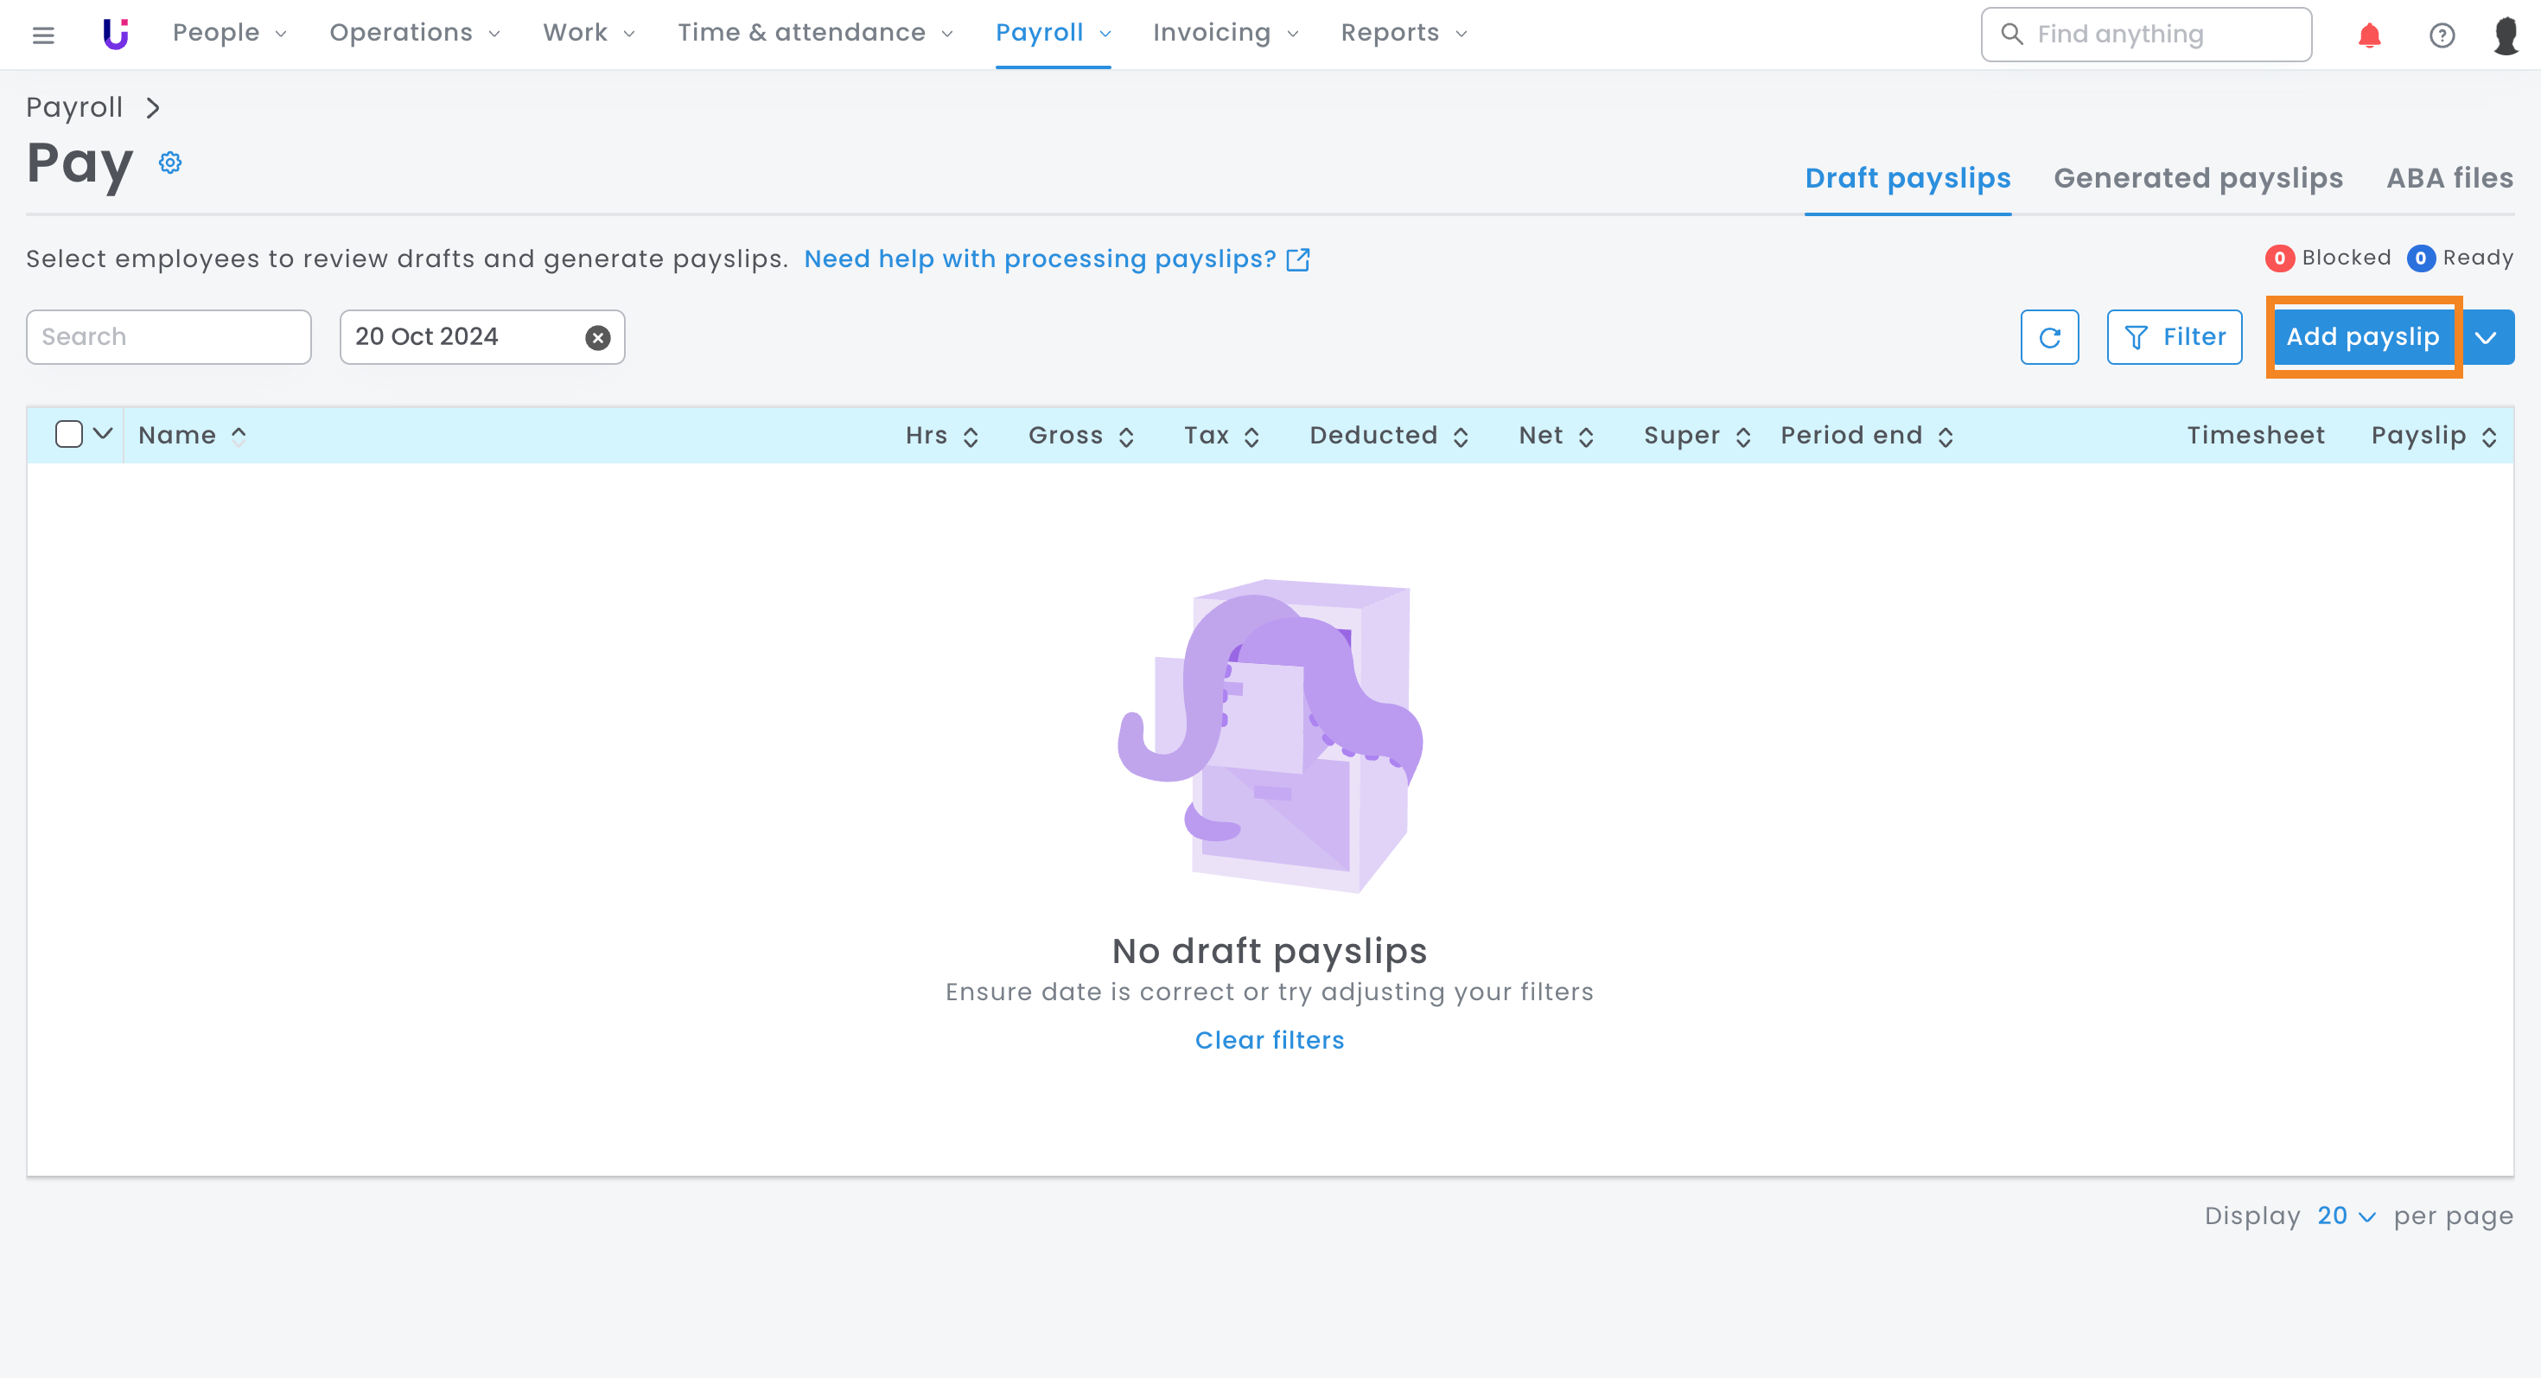Viewport: 2541px width, 1378px height.
Task: Expand the Add payslip split arrow
Action: tap(2487, 337)
